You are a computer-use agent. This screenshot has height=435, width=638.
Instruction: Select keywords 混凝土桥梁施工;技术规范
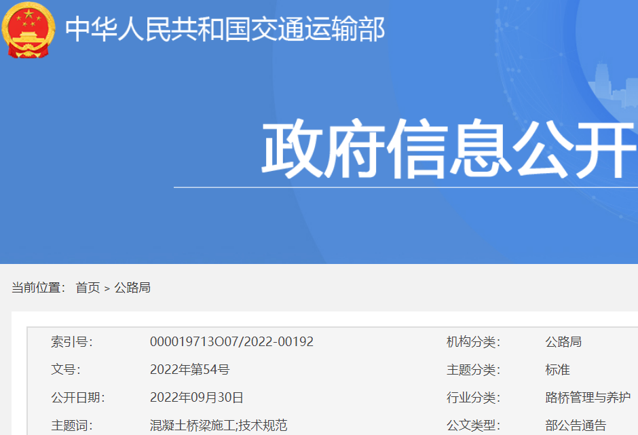click(219, 425)
